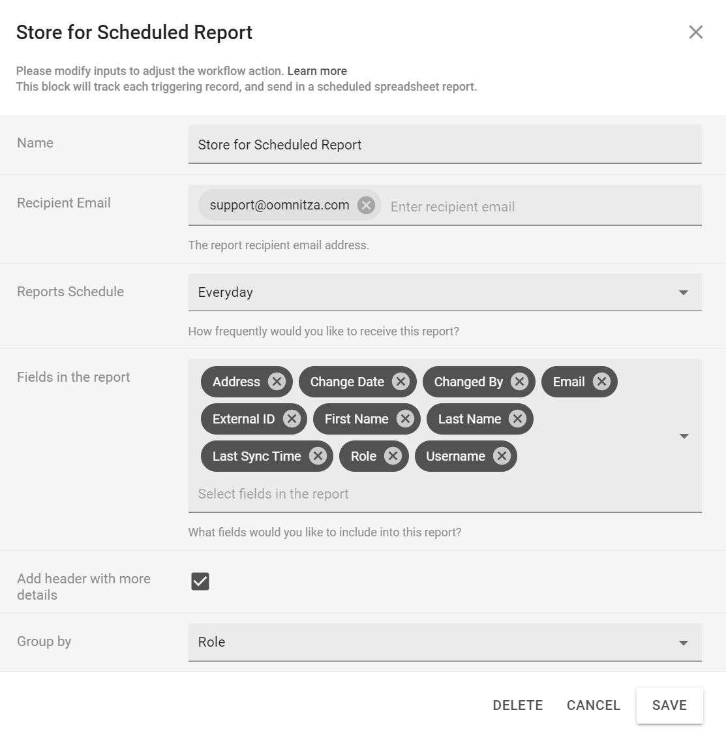Expand the Fields in the report list

(684, 436)
